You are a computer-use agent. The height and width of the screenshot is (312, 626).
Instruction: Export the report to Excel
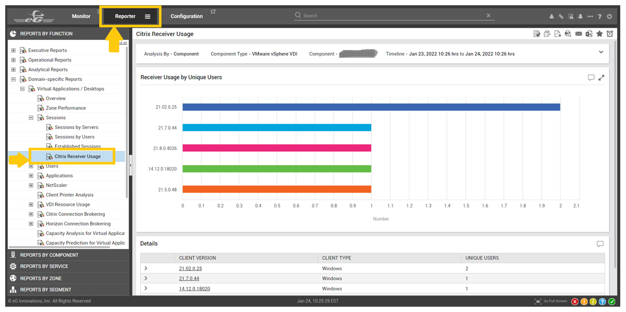pyautogui.click(x=589, y=34)
